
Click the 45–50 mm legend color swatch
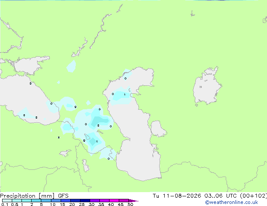(x=124, y=201)
